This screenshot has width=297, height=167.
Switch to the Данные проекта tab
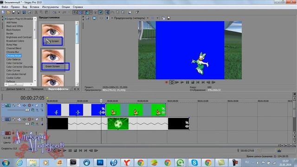pos(15,89)
